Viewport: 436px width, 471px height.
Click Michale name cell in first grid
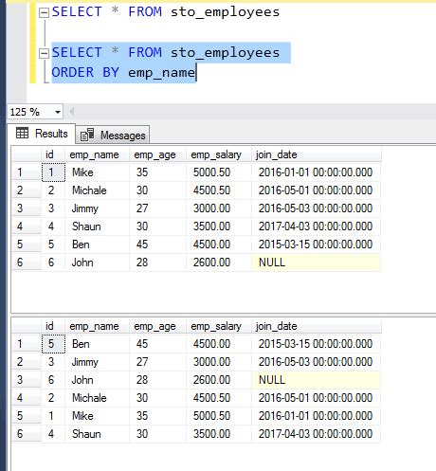click(97, 190)
